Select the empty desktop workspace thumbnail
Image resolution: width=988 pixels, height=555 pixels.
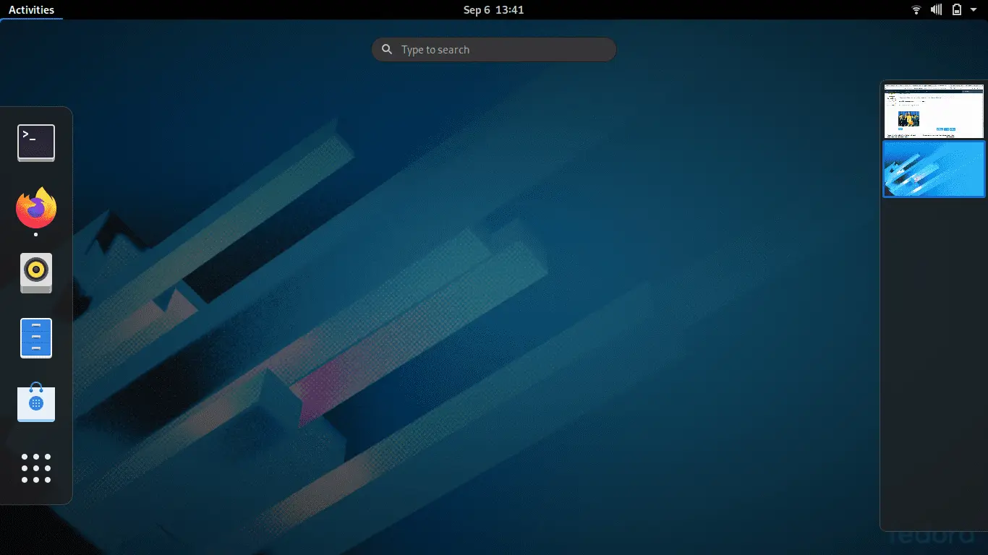(x=934, y=169)
